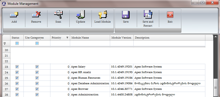Select Apex Database Administration name cell

tap(90, 83)
